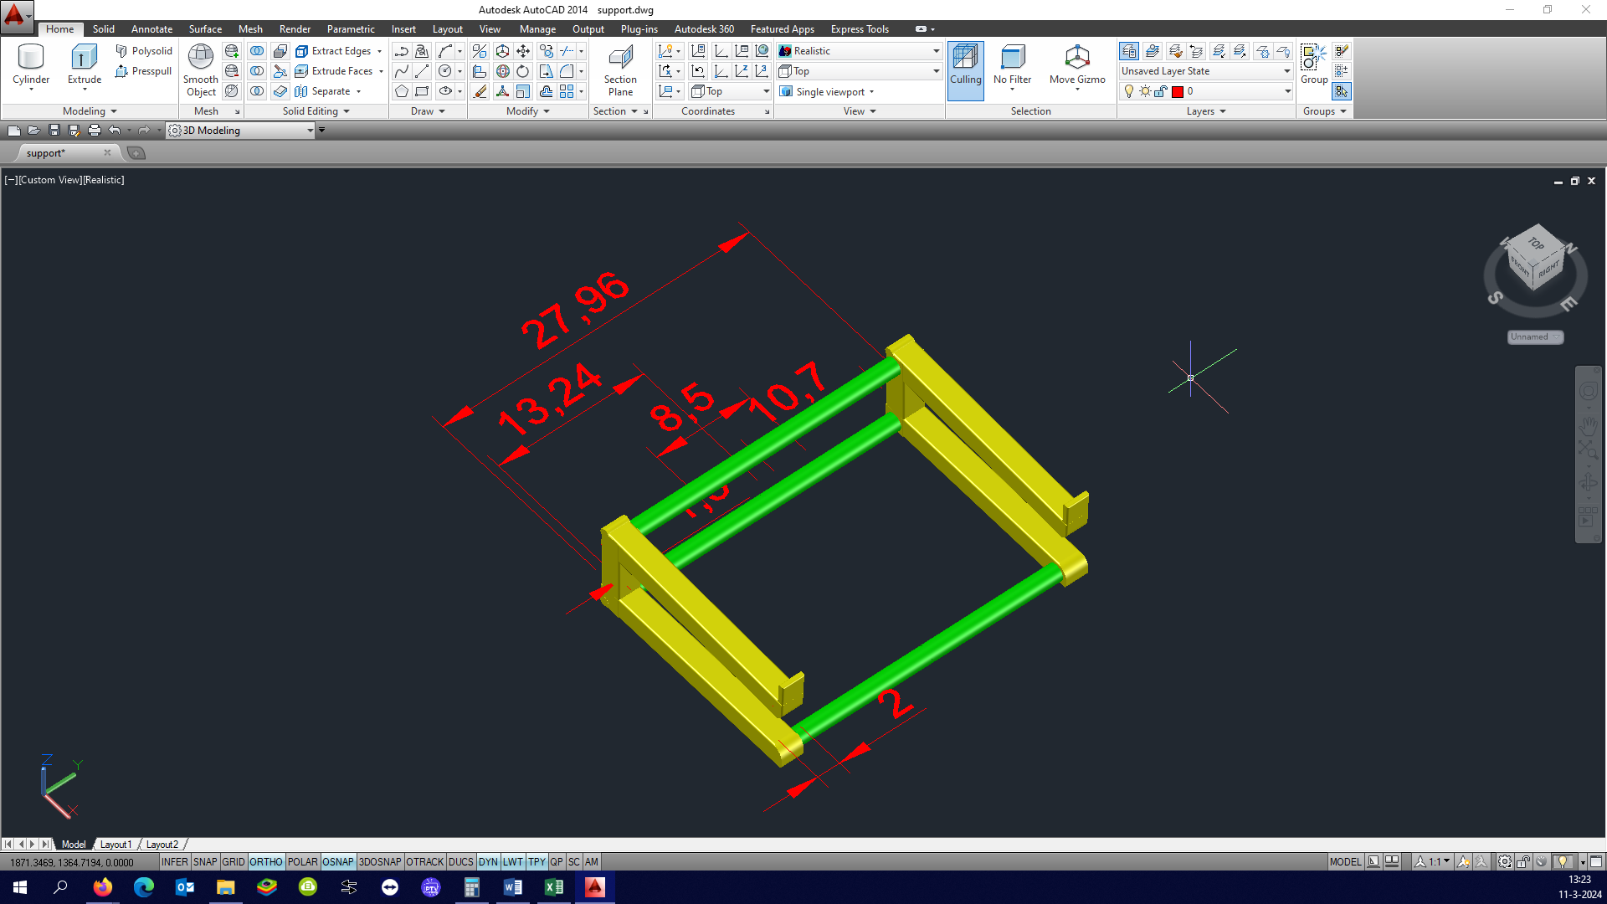Click the red layer color swatch
The height and width of the screenshot is (904, 1607).
click(1178, 91)
